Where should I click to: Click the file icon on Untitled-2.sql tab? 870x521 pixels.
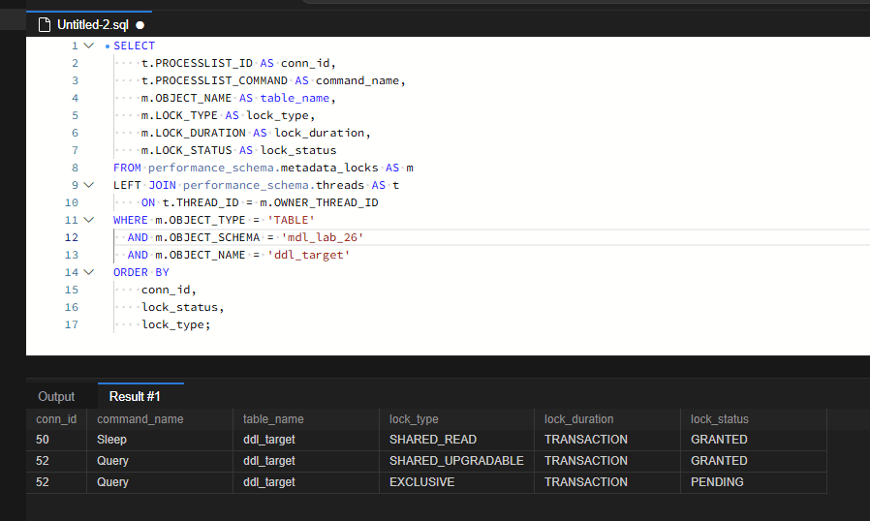(45, 25)
